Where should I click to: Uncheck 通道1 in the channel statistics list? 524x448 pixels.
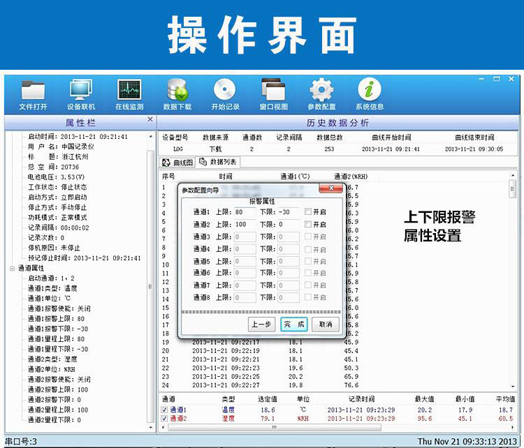pyautogui.click(x=164, y=410)
